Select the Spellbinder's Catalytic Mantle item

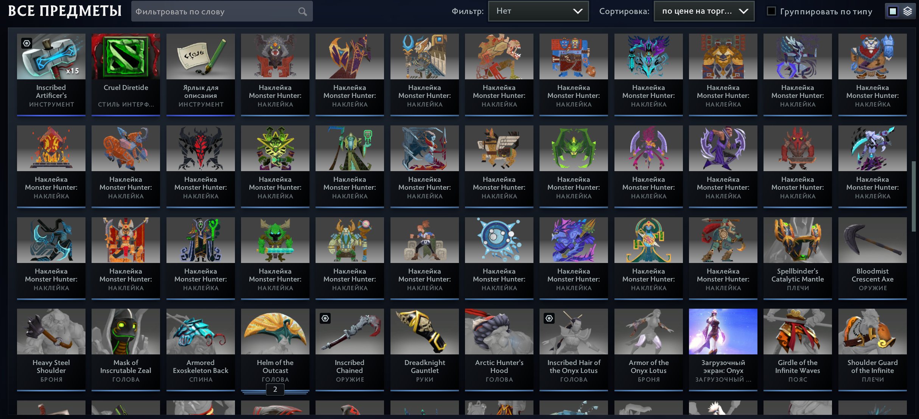tap(798, 258)
